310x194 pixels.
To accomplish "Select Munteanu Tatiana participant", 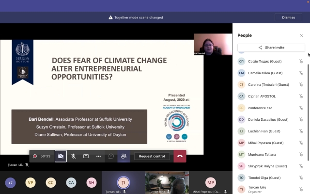I will point(271,154).
